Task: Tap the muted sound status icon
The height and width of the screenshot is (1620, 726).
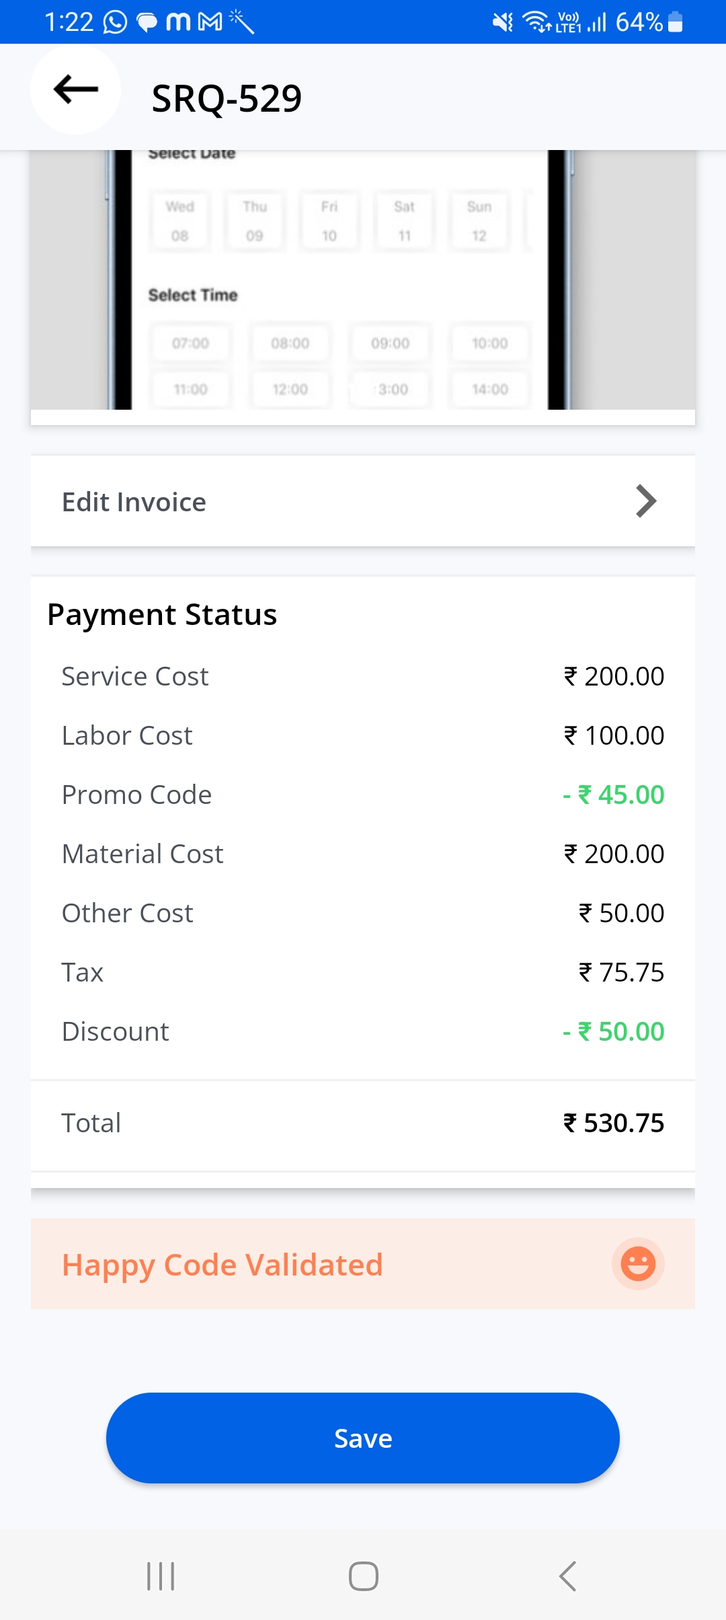Action: 502,22
